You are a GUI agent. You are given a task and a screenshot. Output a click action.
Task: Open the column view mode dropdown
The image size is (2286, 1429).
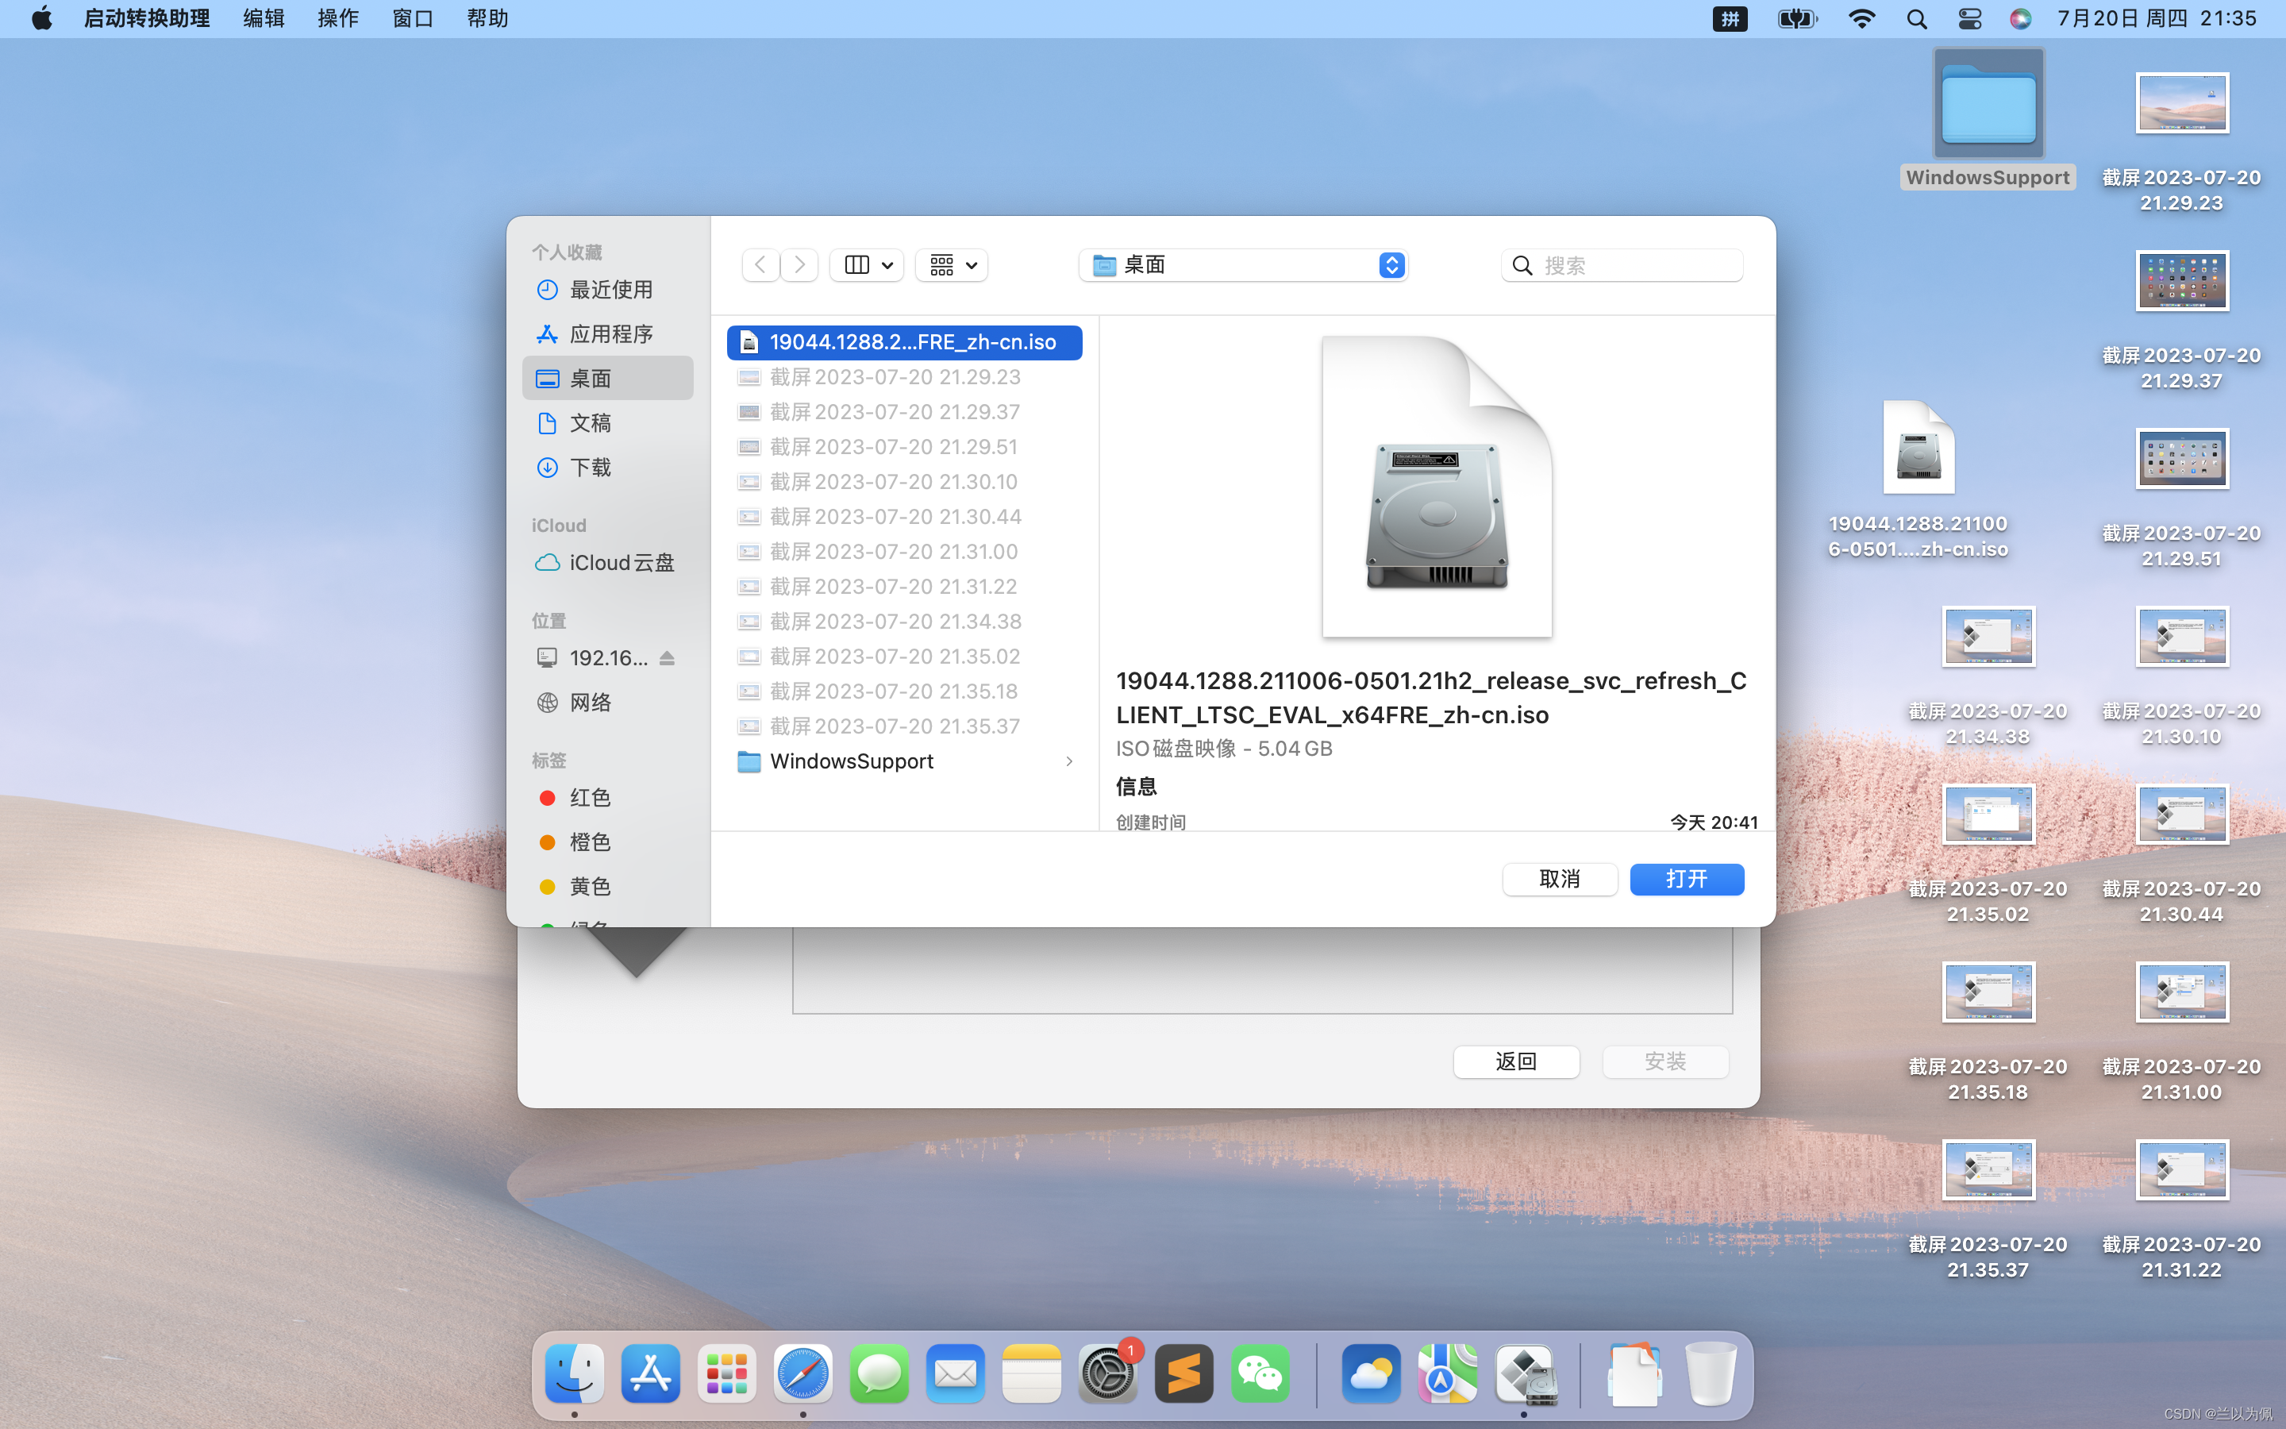(867, 264)
